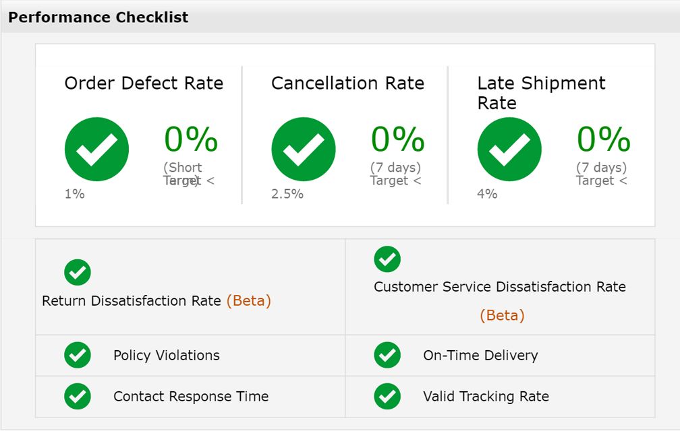680x431 pixels.
Task: Open the Cancellation Rate heading
Action: [347, 84]
